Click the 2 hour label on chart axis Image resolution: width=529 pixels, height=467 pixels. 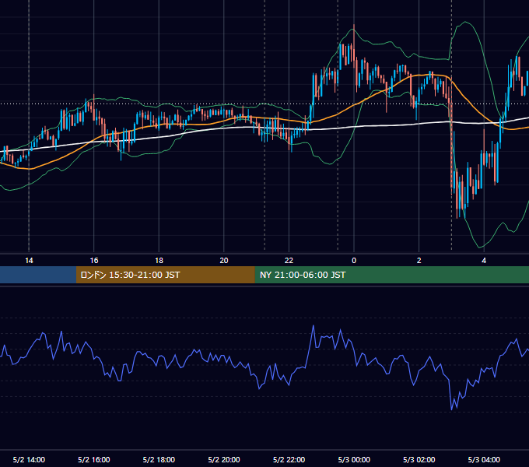[x=419, y=261]
